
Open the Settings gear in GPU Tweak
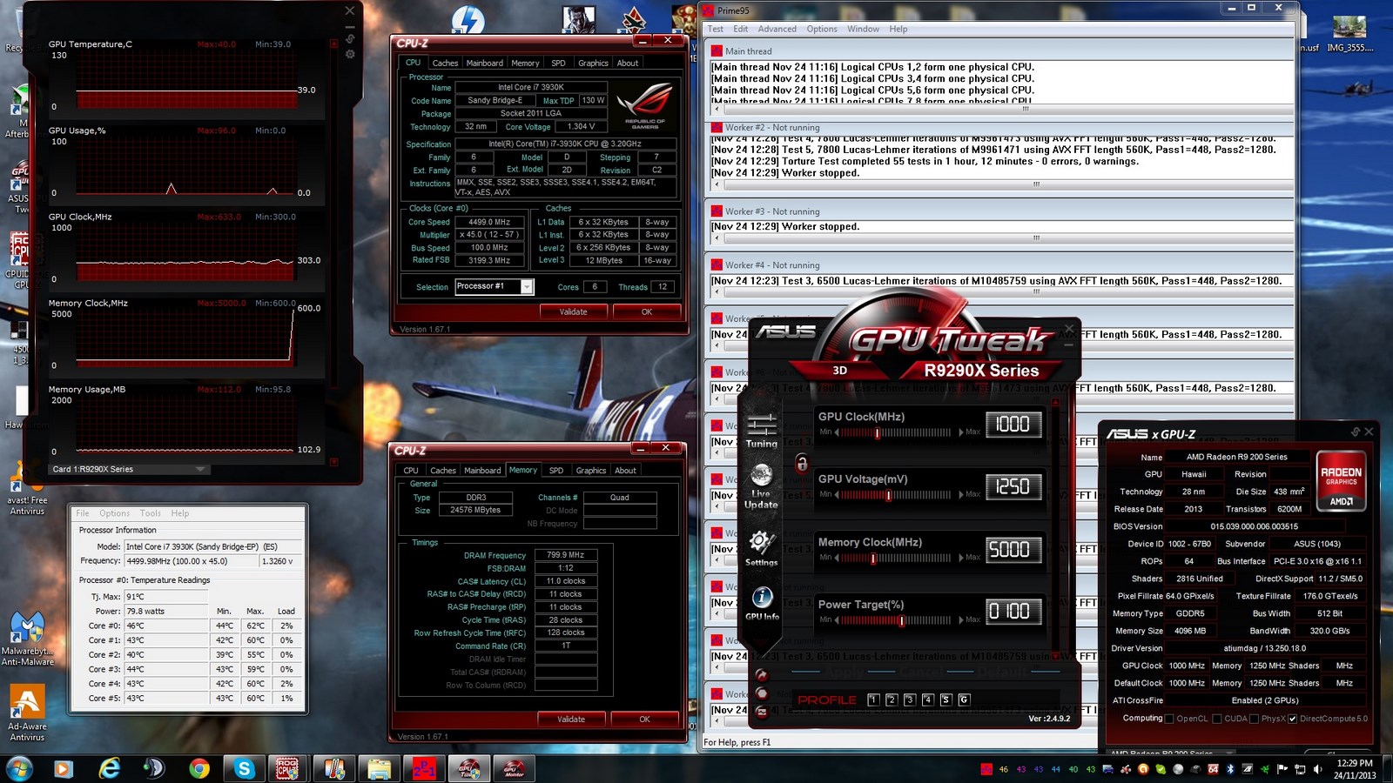point(761,548)
